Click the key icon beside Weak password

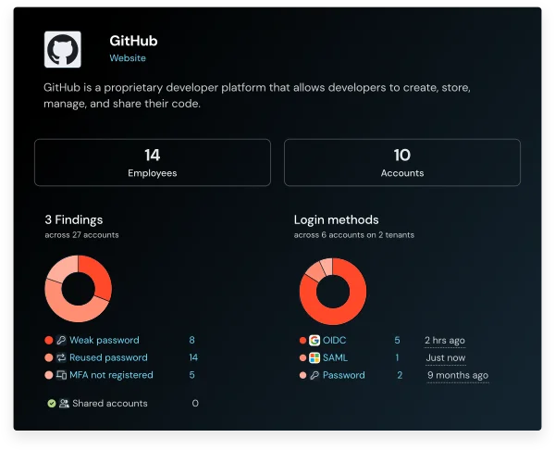click(x=61, y=340)
